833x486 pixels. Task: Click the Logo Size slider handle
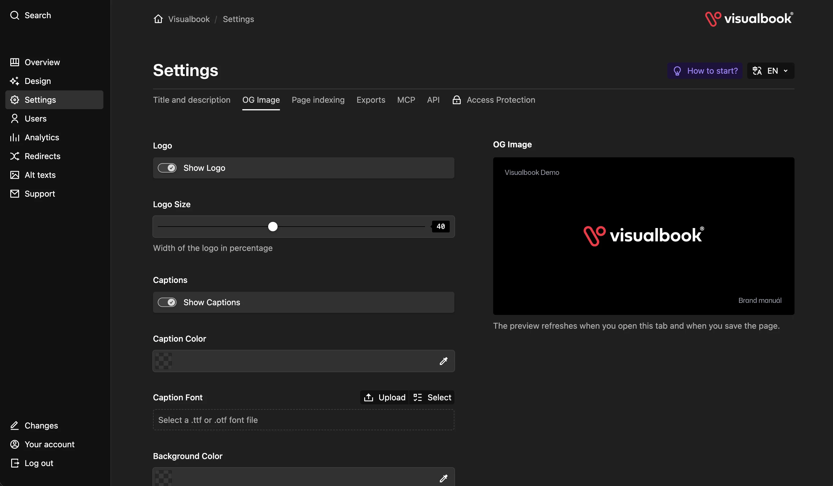pyautogui.click(x=273, y=227)
